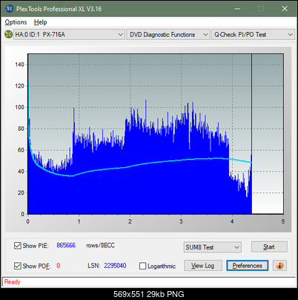The image size is (298, 300).
Task: Click the Start button
Action: click(269, 247)
